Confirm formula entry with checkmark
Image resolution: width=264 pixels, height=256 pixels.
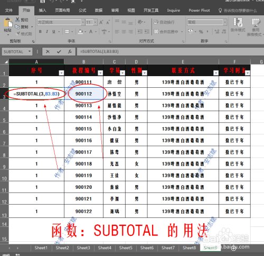click(59, 52)
